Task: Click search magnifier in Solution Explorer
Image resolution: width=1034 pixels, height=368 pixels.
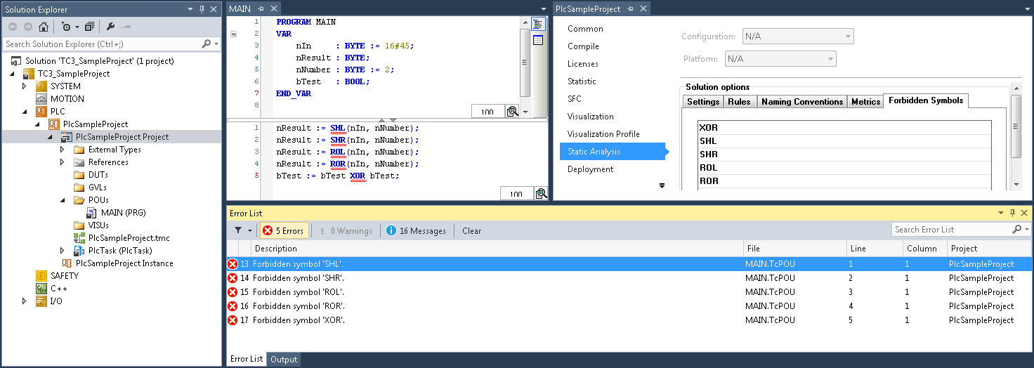Action: pos(207,44)
